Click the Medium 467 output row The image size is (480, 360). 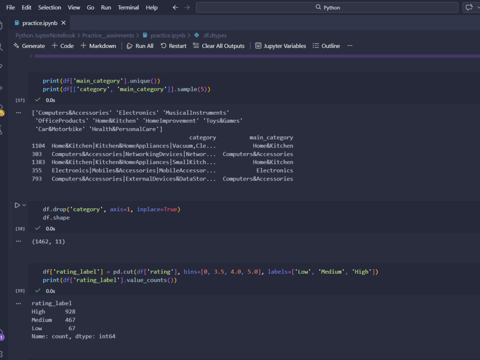(x=53, y=320)
